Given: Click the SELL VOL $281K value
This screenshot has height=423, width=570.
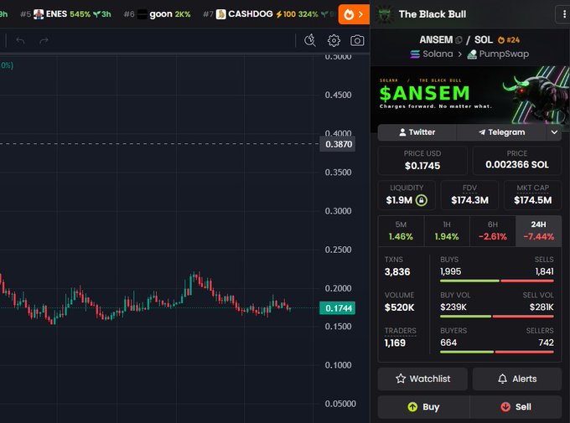Looking at the screenshot, I should pyautogui.click(x=541, y=307).
